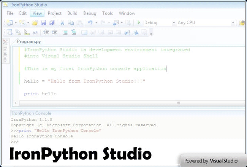The image size is (247, 167).
Task: Click the Paste icon
Action: tap(80, 23)
